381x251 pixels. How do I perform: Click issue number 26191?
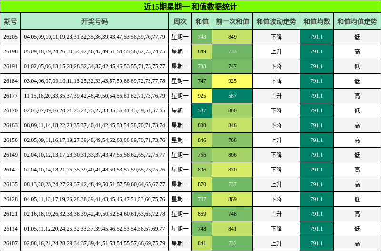click(x=10, y=66)
